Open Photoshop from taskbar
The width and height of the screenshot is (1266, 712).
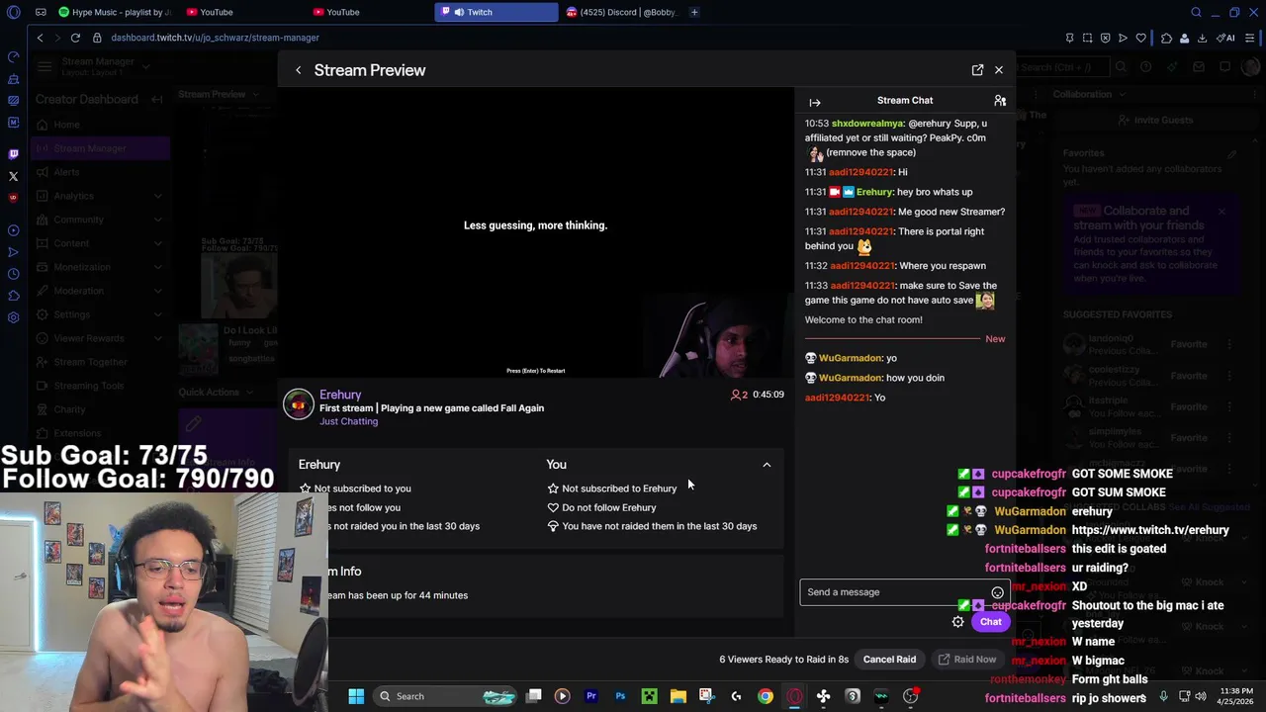point(620,696)
